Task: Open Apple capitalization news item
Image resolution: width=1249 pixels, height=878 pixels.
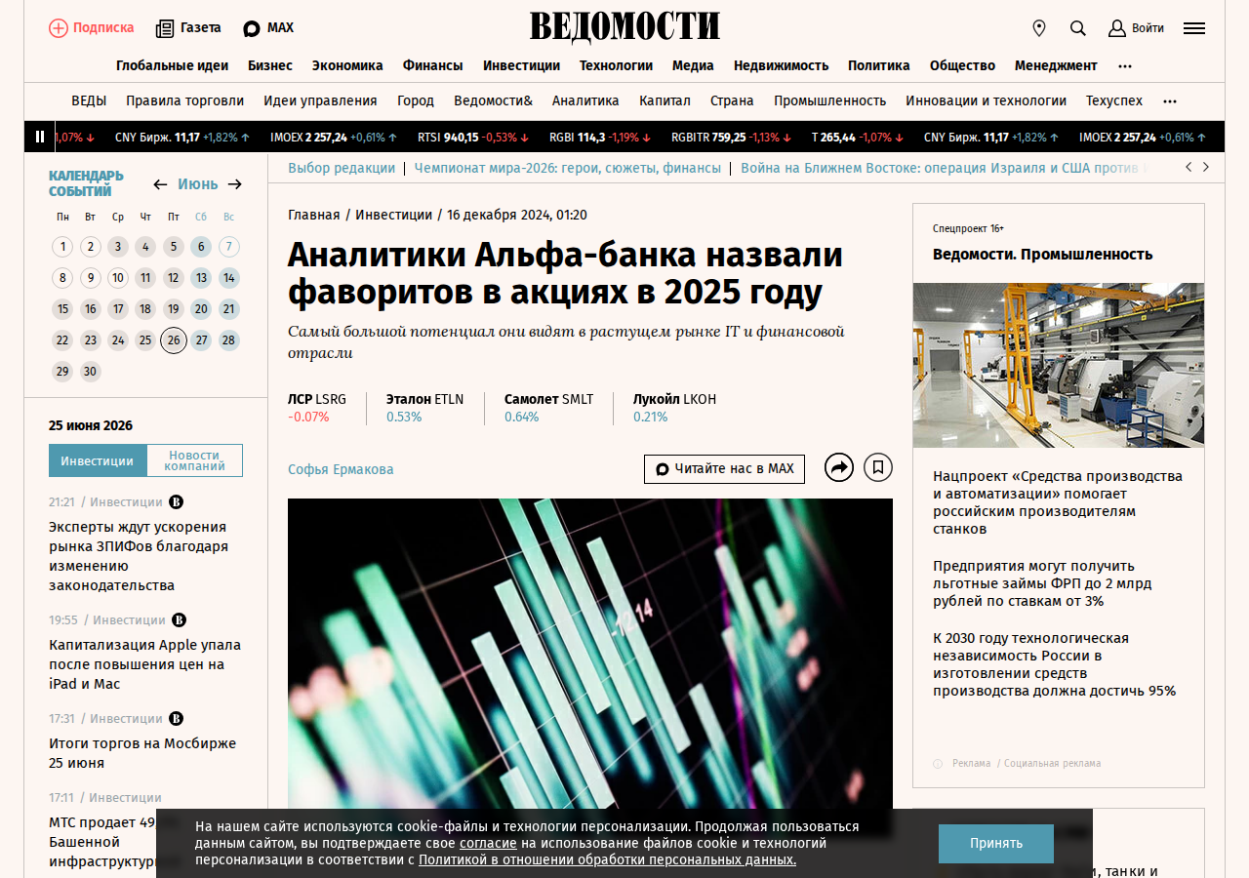Action: pyautogui.click(x=144, y=664)
